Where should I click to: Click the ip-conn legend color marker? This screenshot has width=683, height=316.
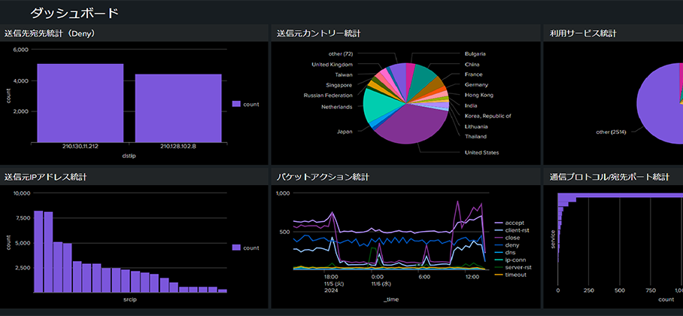(499, 260)
